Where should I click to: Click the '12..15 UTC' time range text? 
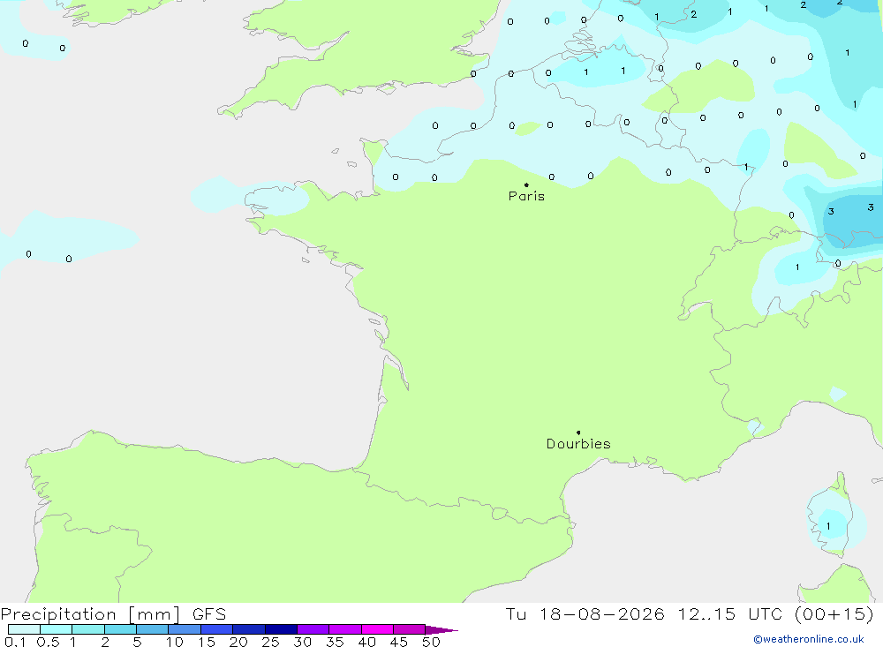click(730, 614)
